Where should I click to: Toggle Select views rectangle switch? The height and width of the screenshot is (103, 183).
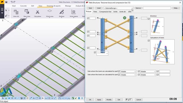pyautogui.click(x=37, y=98)
